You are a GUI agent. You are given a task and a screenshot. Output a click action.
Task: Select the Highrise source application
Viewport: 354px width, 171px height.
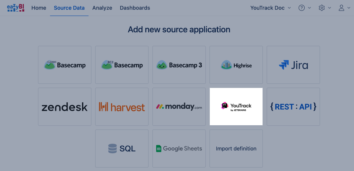click(x=236, y=65)
